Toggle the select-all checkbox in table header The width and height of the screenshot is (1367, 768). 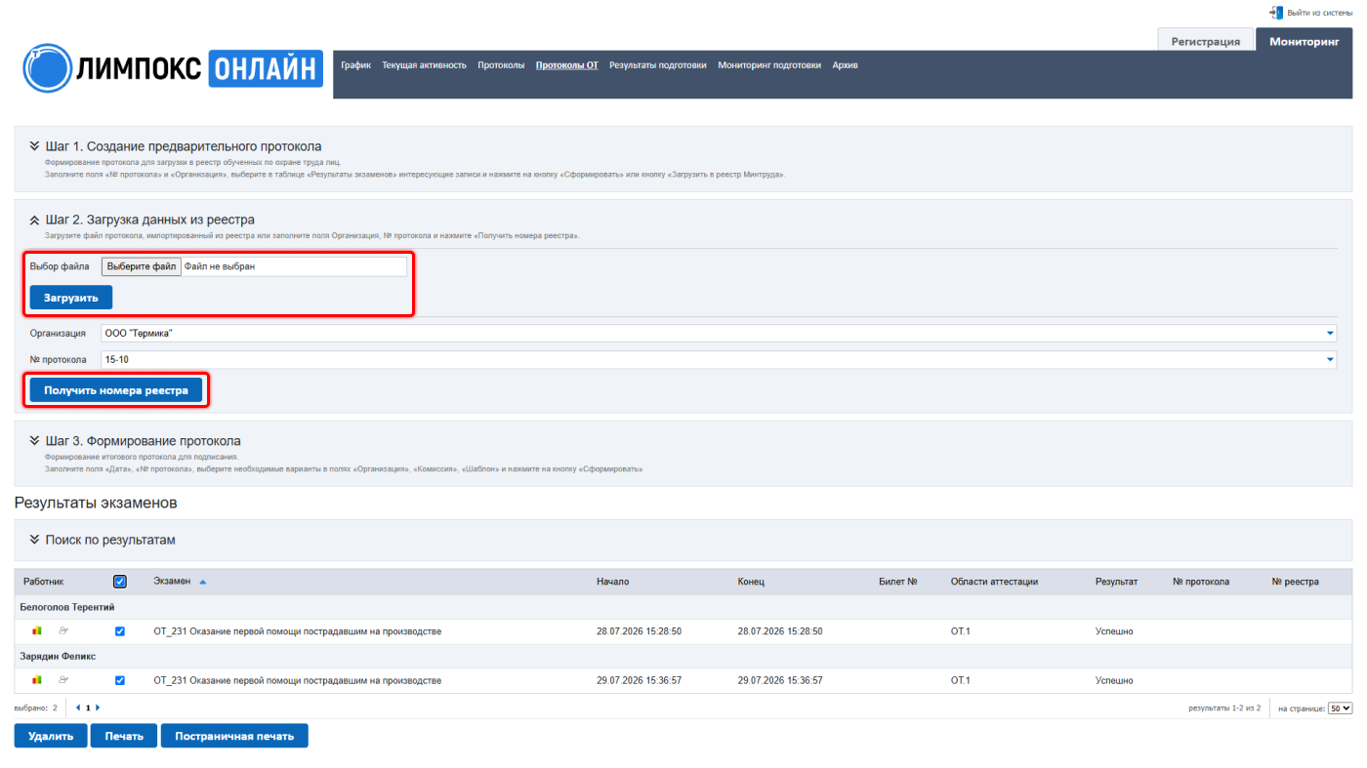(x=120, y=582)
